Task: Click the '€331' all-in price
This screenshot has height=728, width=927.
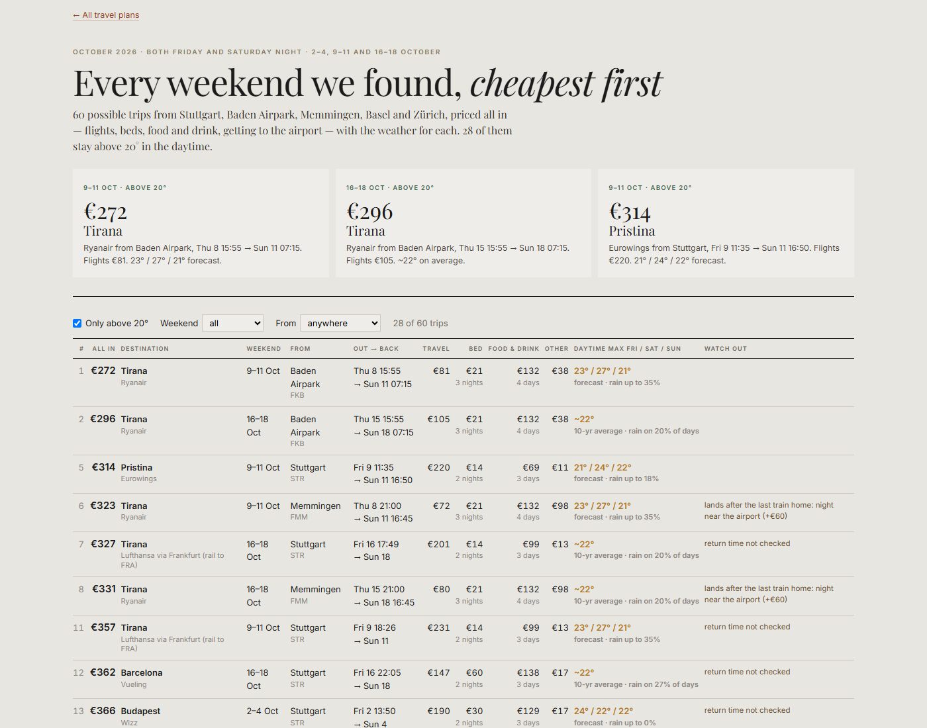Action: (x=103, y=589)
